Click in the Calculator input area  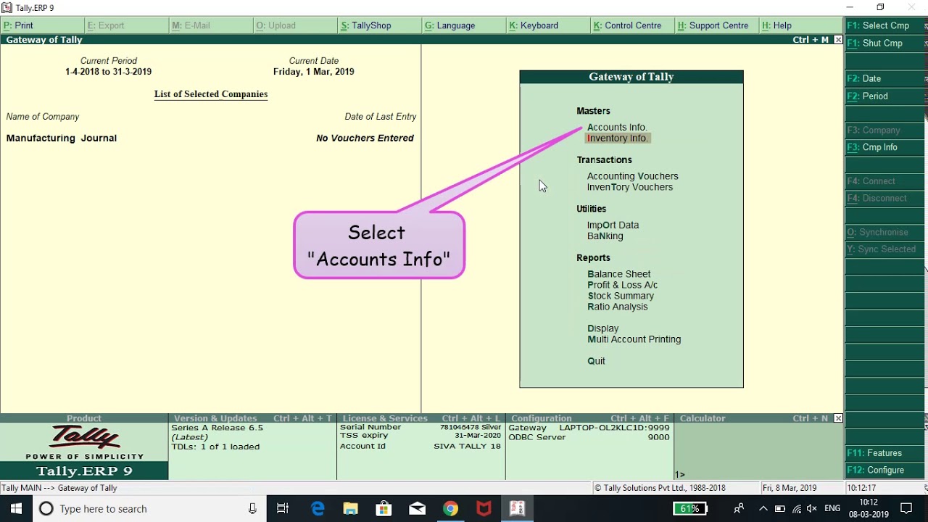point(758,474)
